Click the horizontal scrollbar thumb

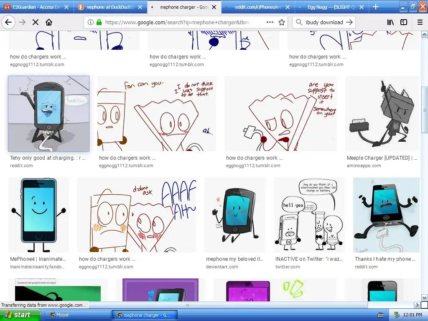pos(187,305)
